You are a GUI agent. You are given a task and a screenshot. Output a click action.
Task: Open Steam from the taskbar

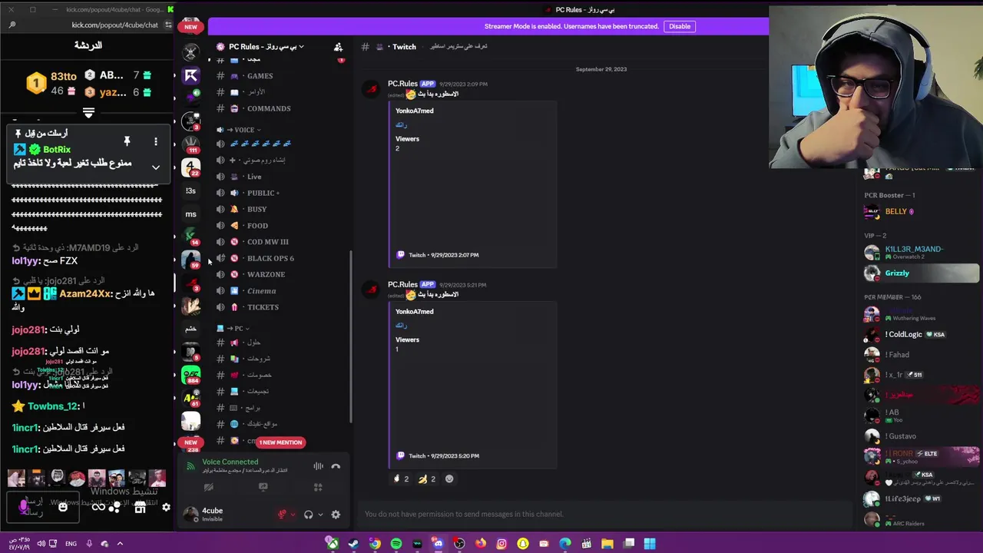[x=353, y=544]
